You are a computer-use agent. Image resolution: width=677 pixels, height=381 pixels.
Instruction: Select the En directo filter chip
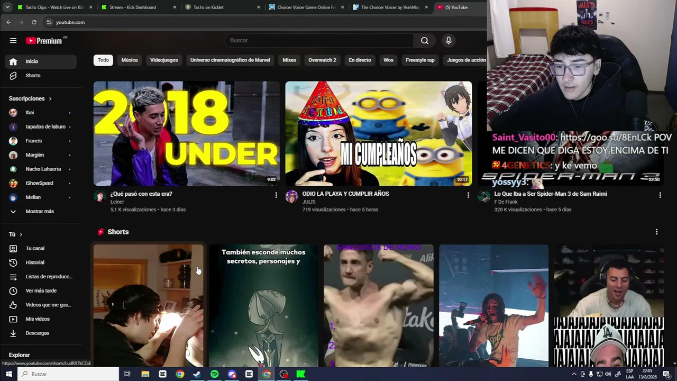(360, 60)
